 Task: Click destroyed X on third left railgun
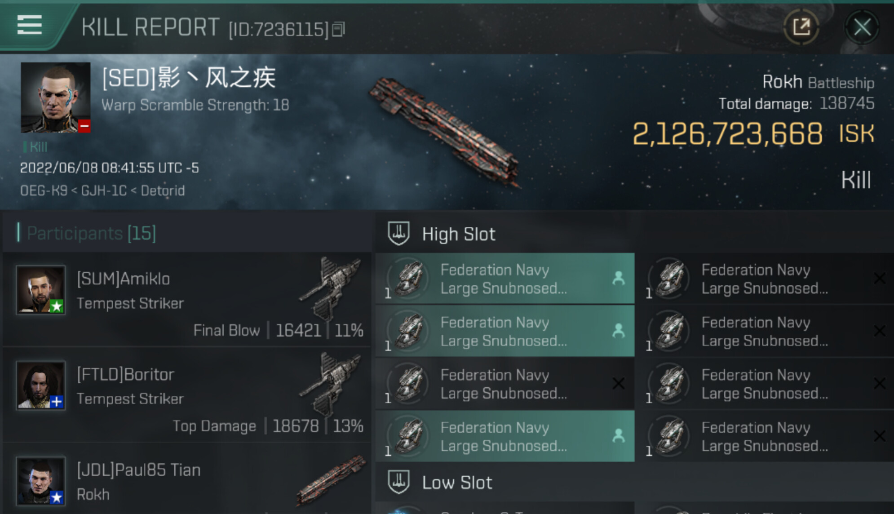(x=619, y=383)
